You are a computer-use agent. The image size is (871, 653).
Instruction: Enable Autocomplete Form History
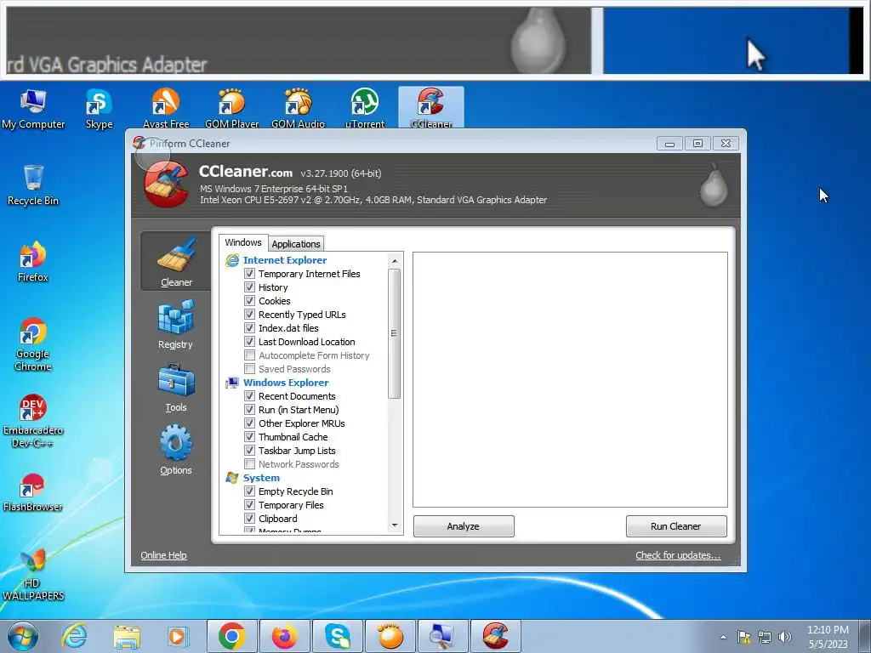(x=250, y=355)
